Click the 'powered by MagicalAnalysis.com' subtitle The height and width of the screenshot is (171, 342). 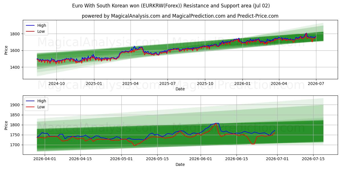click(x=180, y=16)
